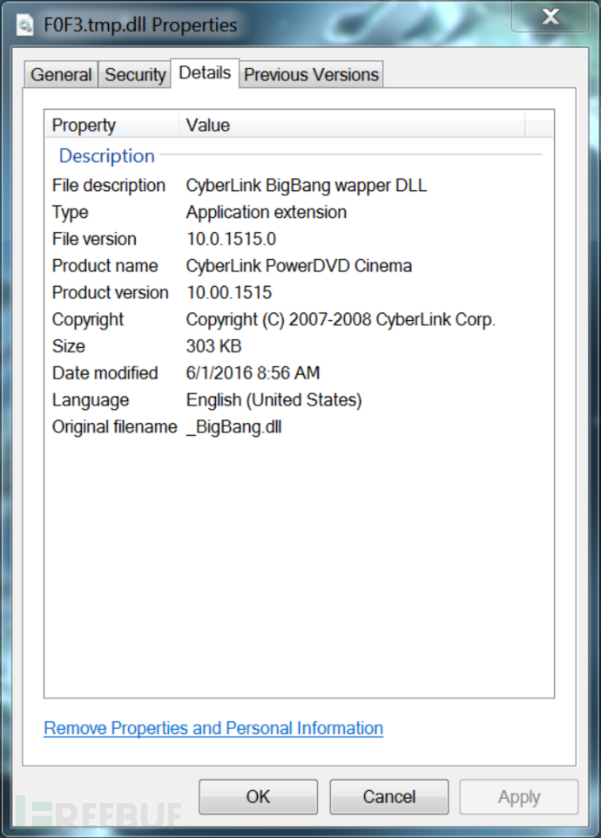Image resolution: width=601 pixels, height=838 pixels.
Task: Select value _BigBang.dll
Action: coord(233,426)
